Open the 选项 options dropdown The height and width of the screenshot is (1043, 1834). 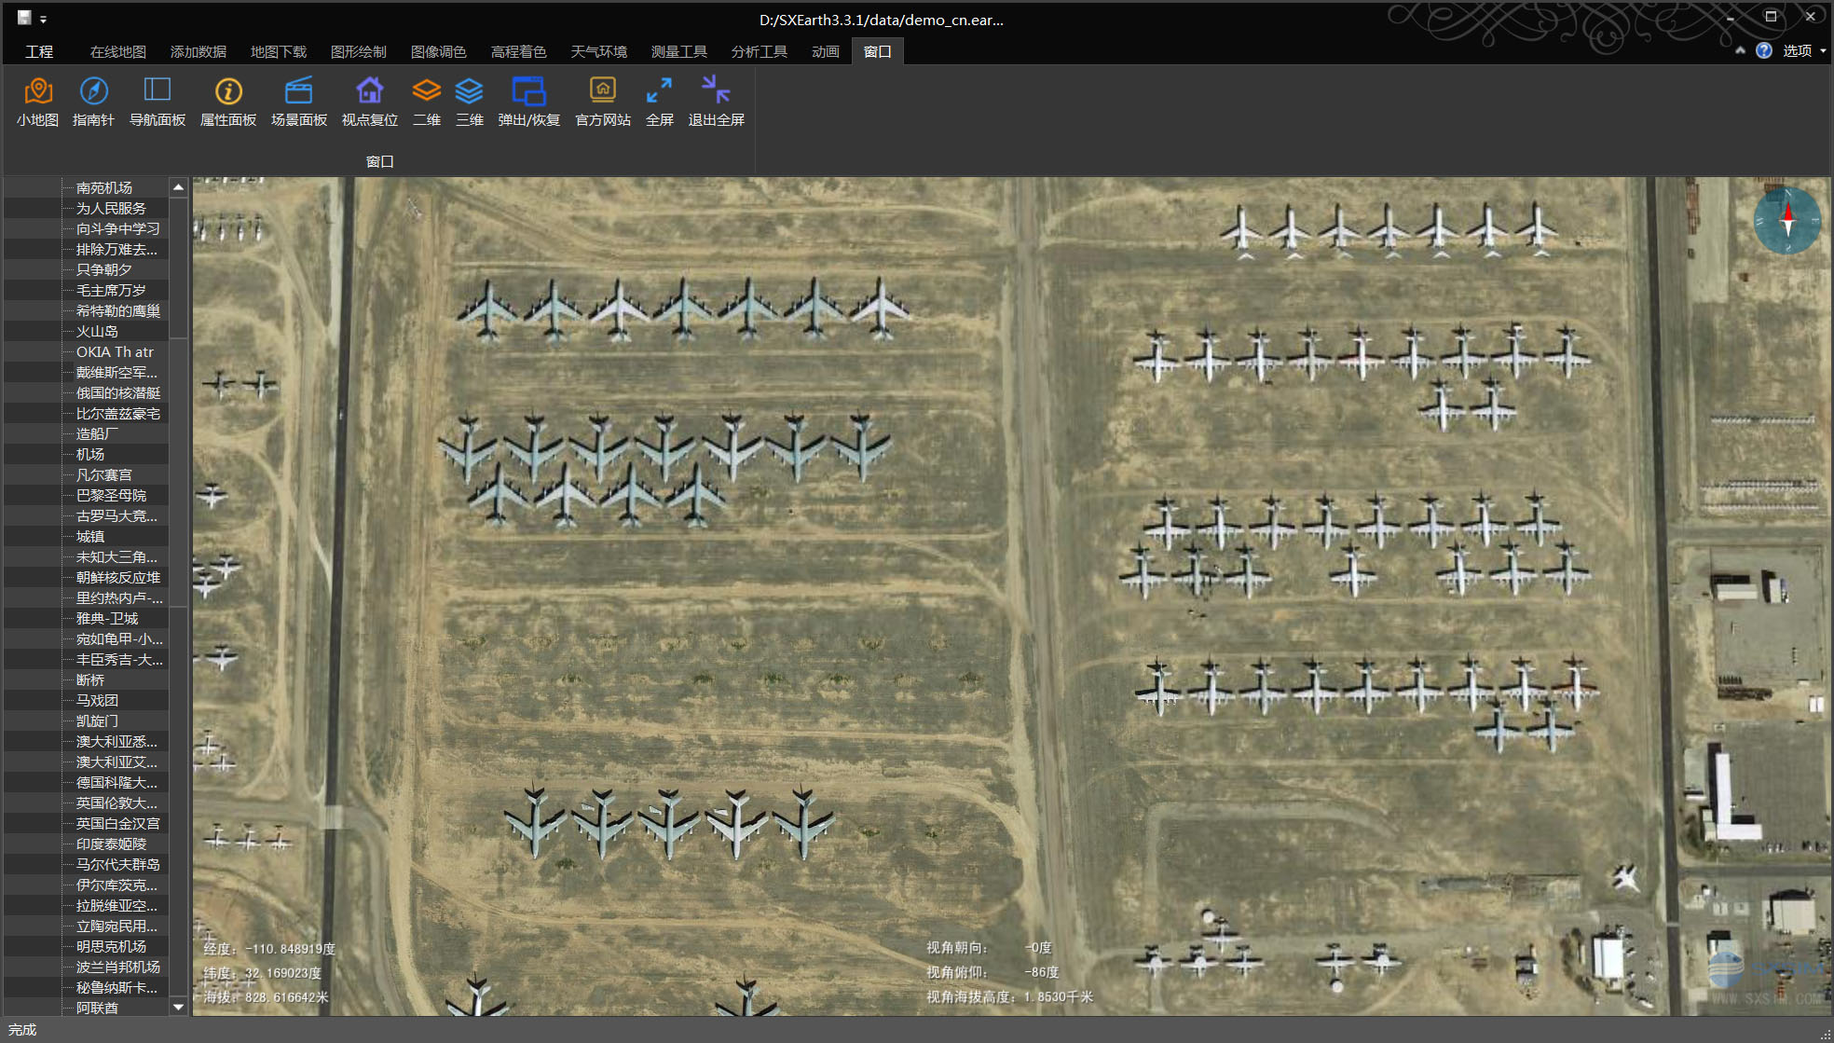click(x=1803, y=50)
